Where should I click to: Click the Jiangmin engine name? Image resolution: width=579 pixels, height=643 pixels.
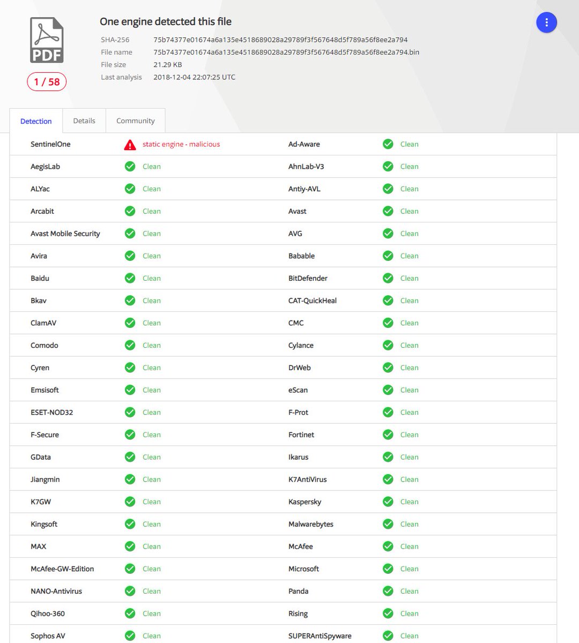click(x=45, y=480)
